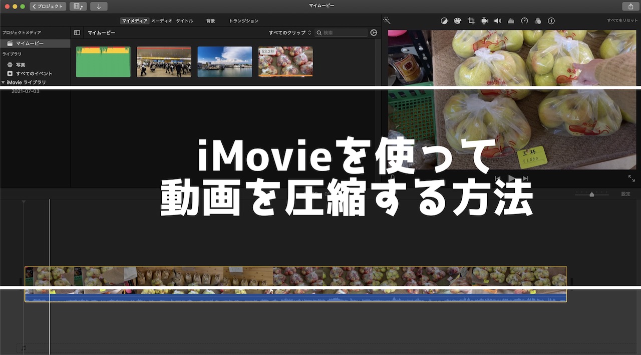Select the harbor and blue sky thumbnail
This screenshot has width=641, height=355.
225,62
